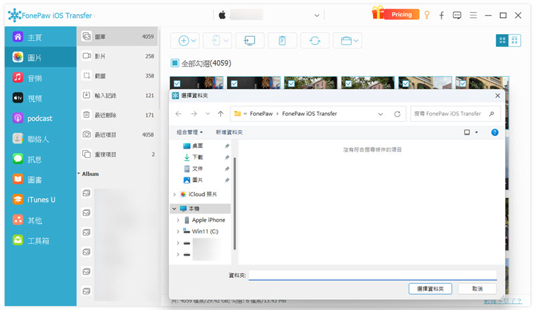The height and width of the screenshot is (310, 536).
Task: Go up one folder level
Action: 221,114
